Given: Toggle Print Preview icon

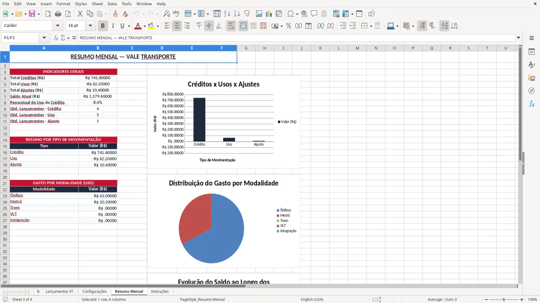Looking at the screenshot, I should (x=67, y=14).
